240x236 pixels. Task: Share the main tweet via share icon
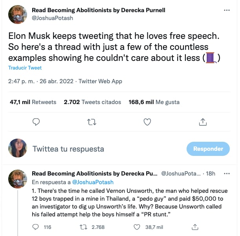pyautogui.click(x=203, y=122)
